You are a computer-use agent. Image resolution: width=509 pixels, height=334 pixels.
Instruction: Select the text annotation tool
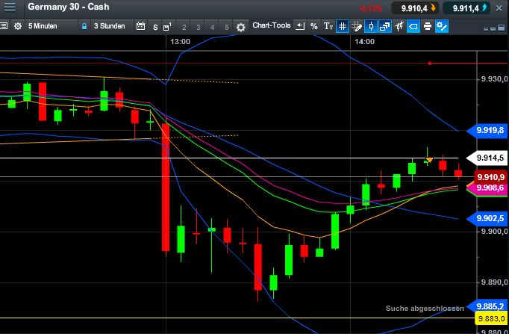pos(328,26)
